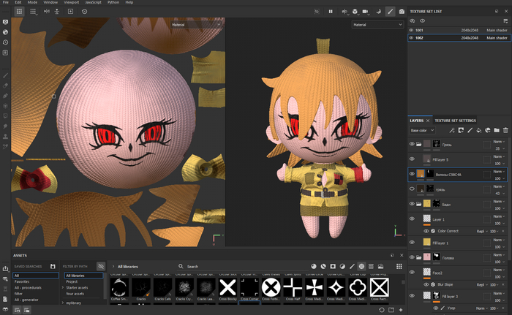Image resolution: width=512 pixels, height=315 pixels.
Task: Click the pause engine computation button
Action: click(331, 12)
